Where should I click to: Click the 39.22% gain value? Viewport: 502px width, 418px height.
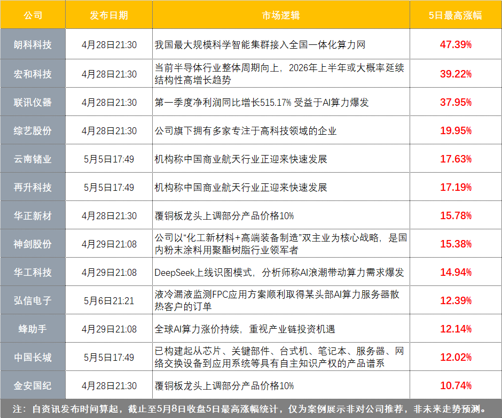point(456,74)
